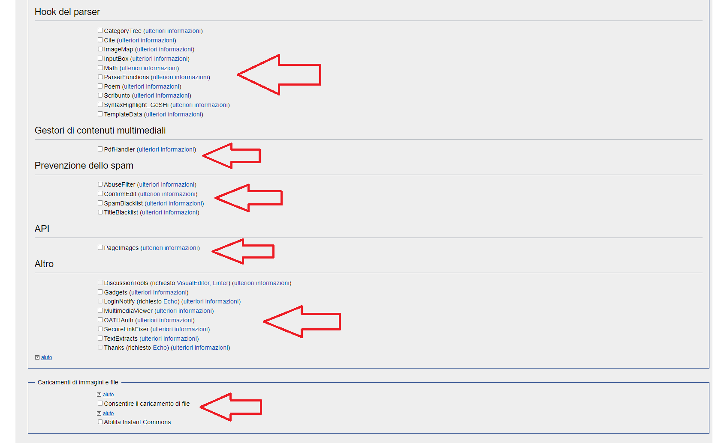Click the Echo link beside Thanks
Screen dimensions: 727x443
coord(160,348)
